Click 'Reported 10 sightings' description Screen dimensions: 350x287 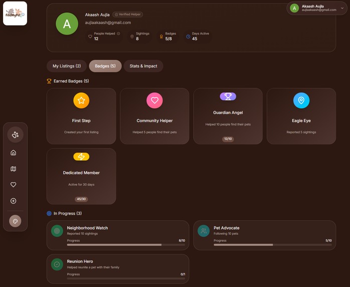tap(82, 234)
